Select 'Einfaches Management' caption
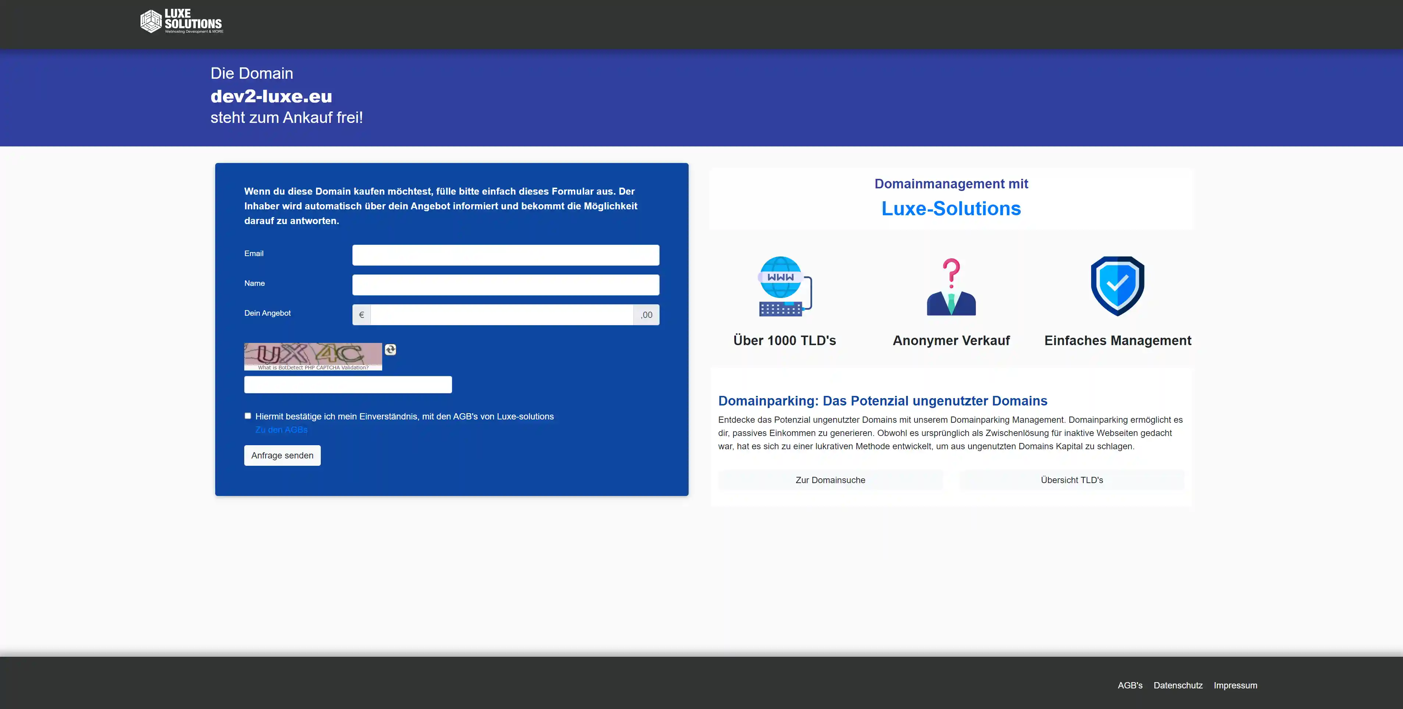 coord(1118,340)
